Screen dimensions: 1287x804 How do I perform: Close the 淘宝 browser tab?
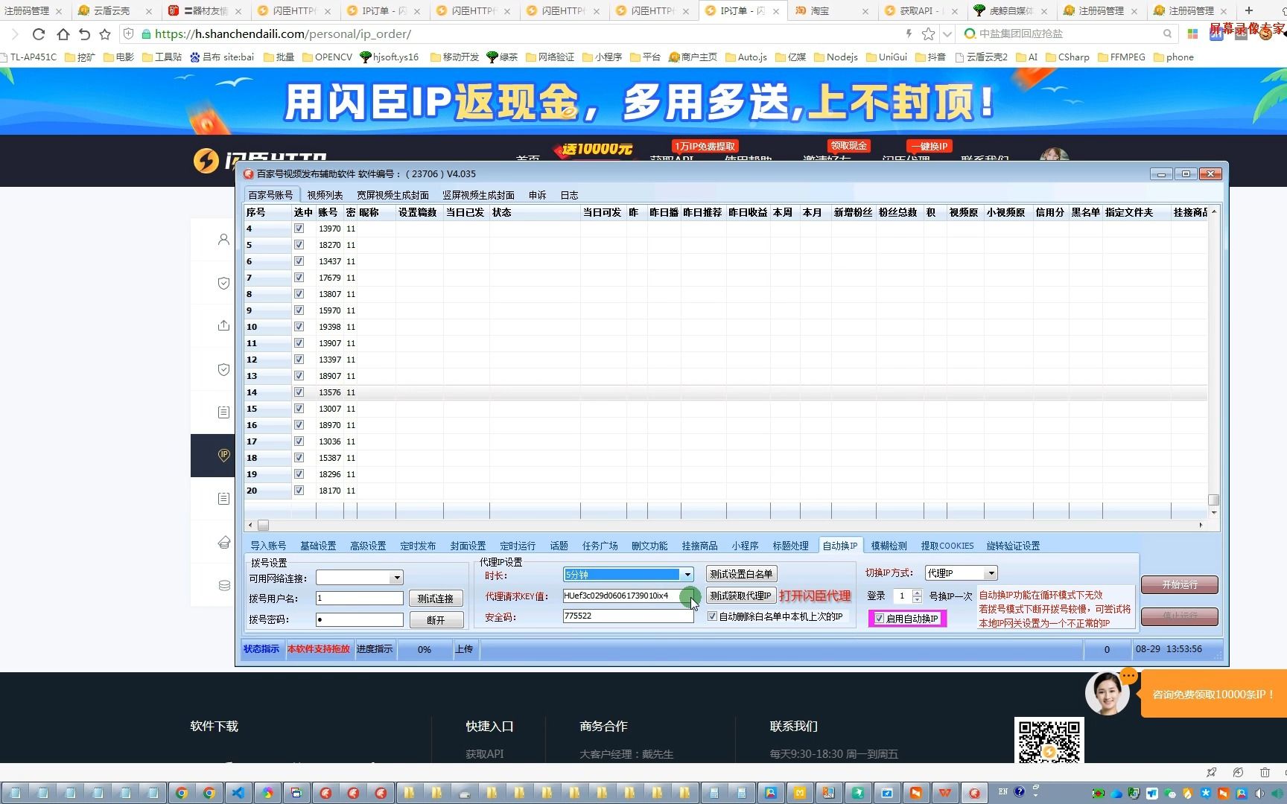click(x=865, y=11)
